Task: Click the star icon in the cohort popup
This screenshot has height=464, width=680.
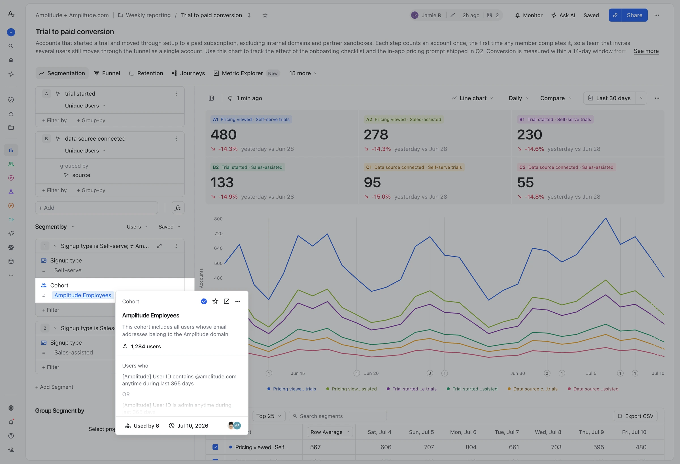Action: pyautogui.click(x=215, y=301)
